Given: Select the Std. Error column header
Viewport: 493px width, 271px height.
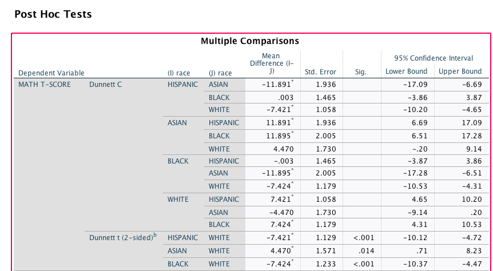Looking at the screenshot, I should (x=320, y=72).
